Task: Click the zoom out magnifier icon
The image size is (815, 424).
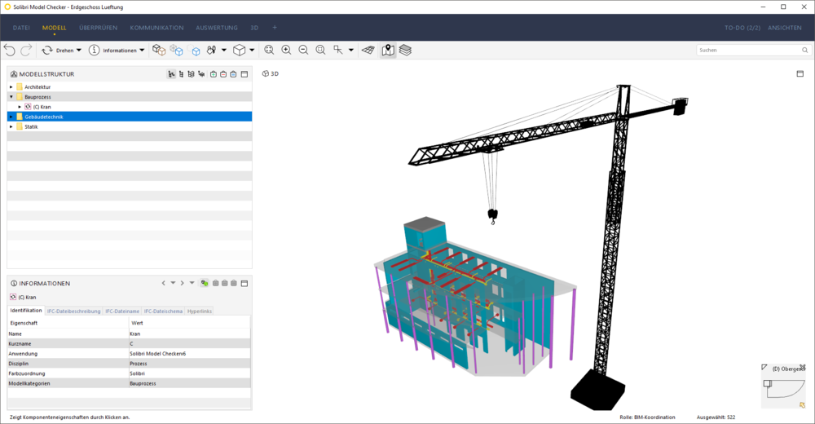Action: coord(303,51)
